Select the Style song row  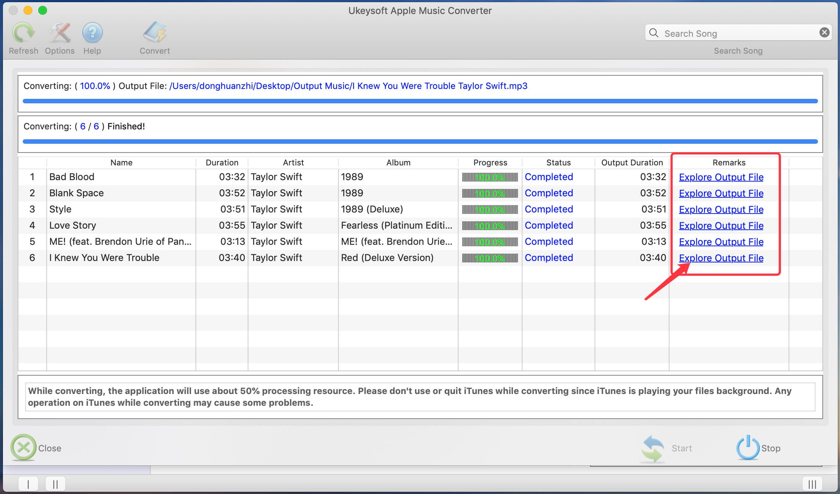420,208
